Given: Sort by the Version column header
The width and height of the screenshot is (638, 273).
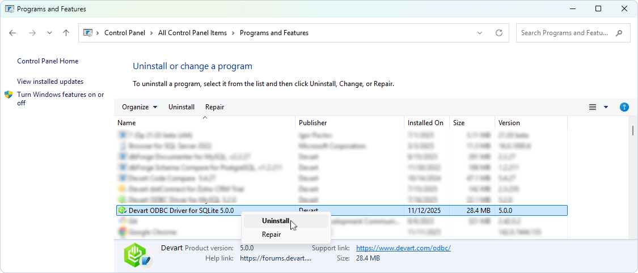Looking at the screenshot, I should (x=531, y=123).
